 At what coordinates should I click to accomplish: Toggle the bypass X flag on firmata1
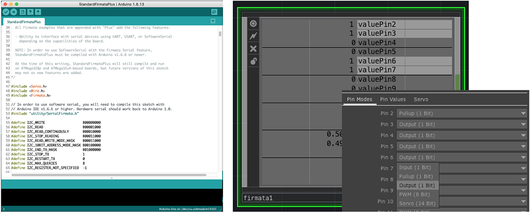[253, 49]
